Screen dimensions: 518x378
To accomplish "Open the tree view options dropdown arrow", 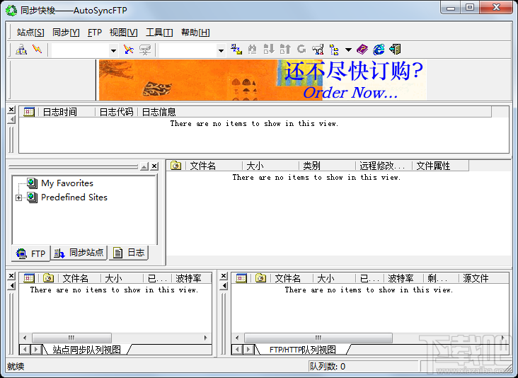I will [x=348, y=50].
